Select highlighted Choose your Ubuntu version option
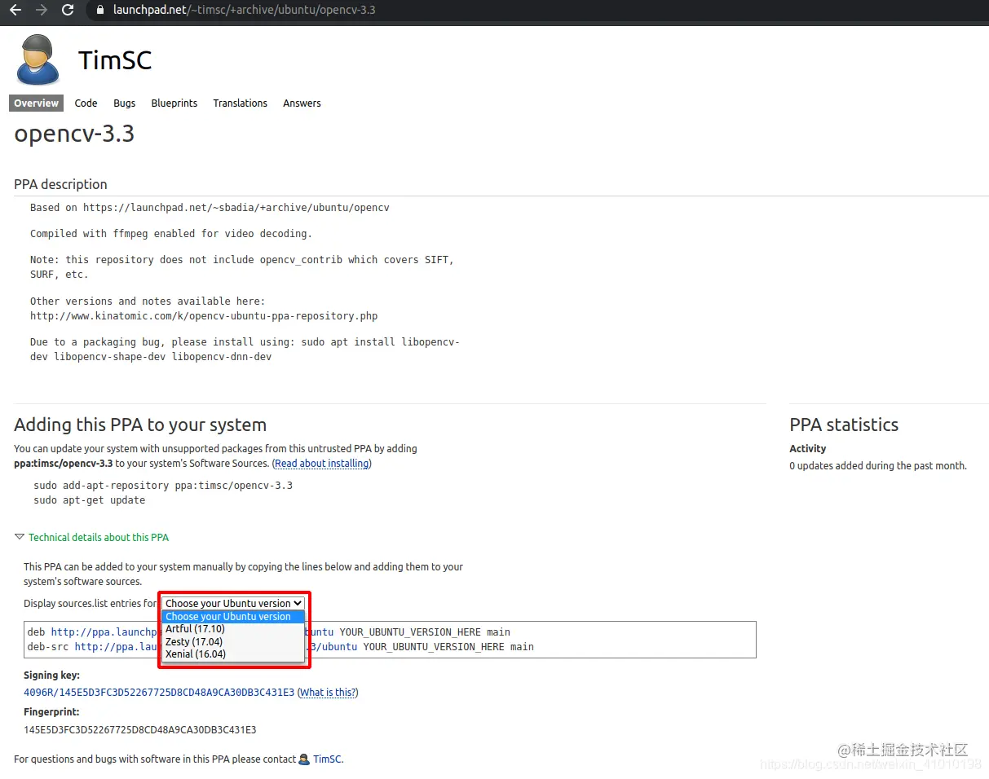989x779 pixels. (x=233, y=617)
